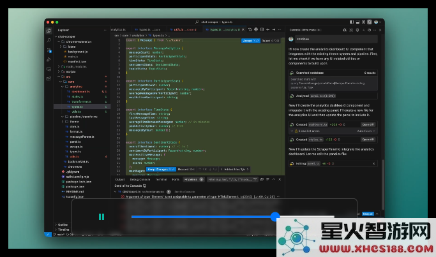Toggle the primary sidebar layout icon
The width and height of the screenshot is (436, 257).
(352, 22)
